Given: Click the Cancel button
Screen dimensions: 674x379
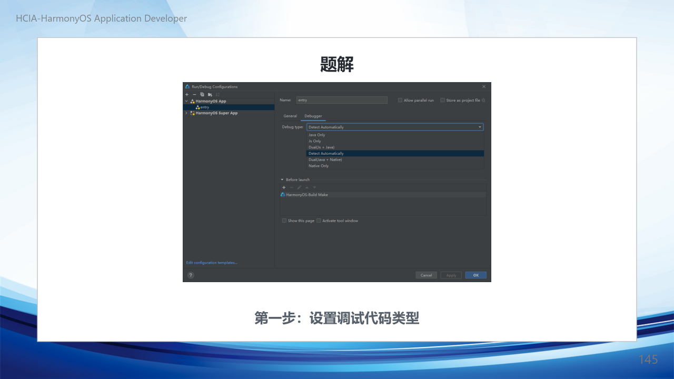Looking at the screenshot, I should click(x=426, y=275).
